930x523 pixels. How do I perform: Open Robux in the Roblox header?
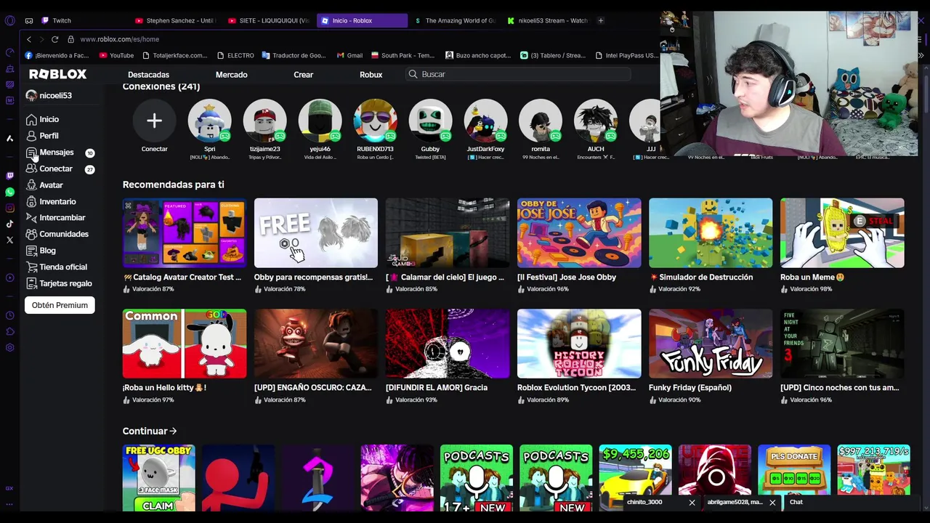(371, 75)
